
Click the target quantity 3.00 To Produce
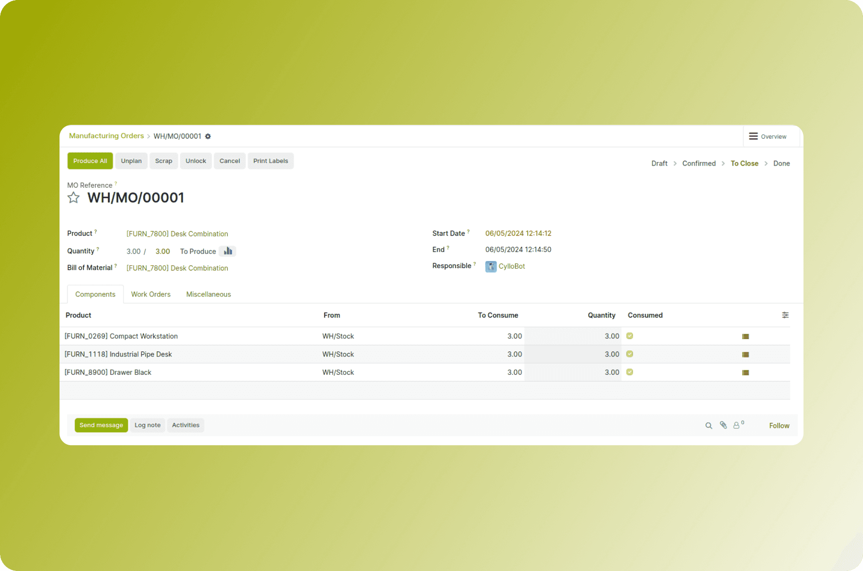[163, 251]
